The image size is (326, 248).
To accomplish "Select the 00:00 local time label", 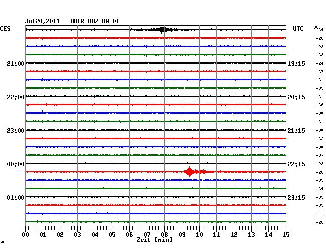I will click(16, 164).
